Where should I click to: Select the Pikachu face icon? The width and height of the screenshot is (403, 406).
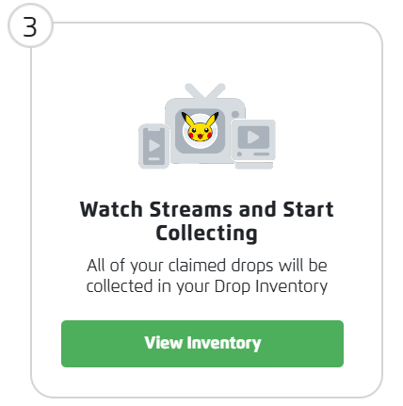pos(201,127)
